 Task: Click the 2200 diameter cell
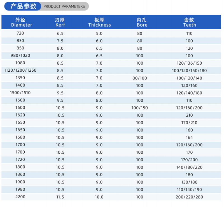(x=20, y=197)
